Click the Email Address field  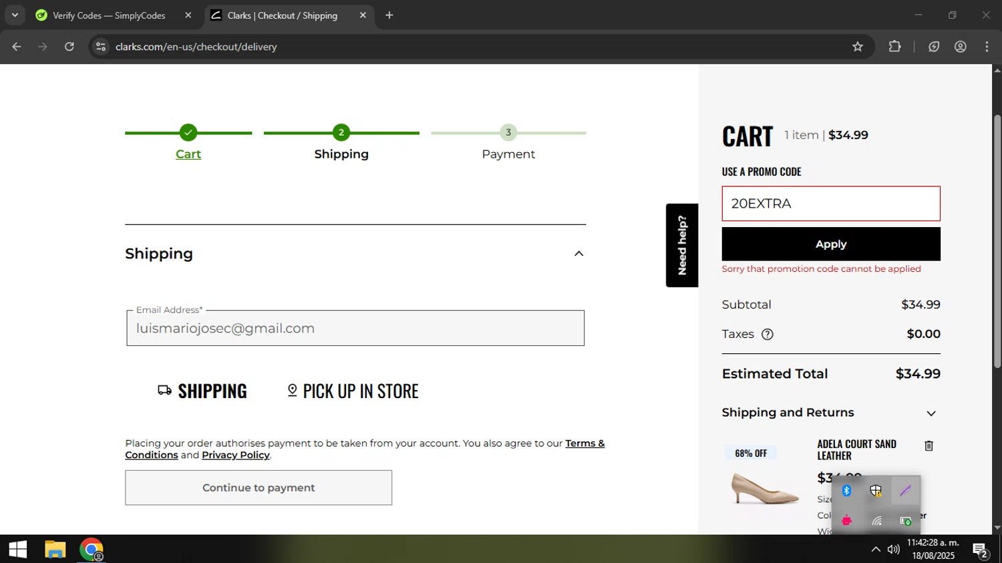click(355, 328)
